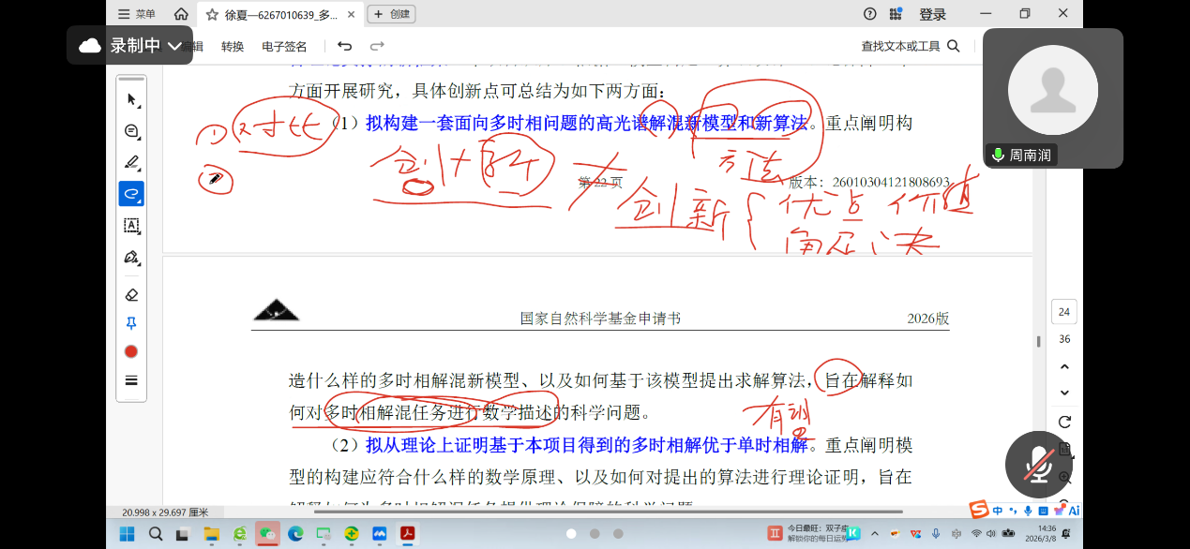
Task: Choose the highlighter pen tool
Action: (131, 162)
